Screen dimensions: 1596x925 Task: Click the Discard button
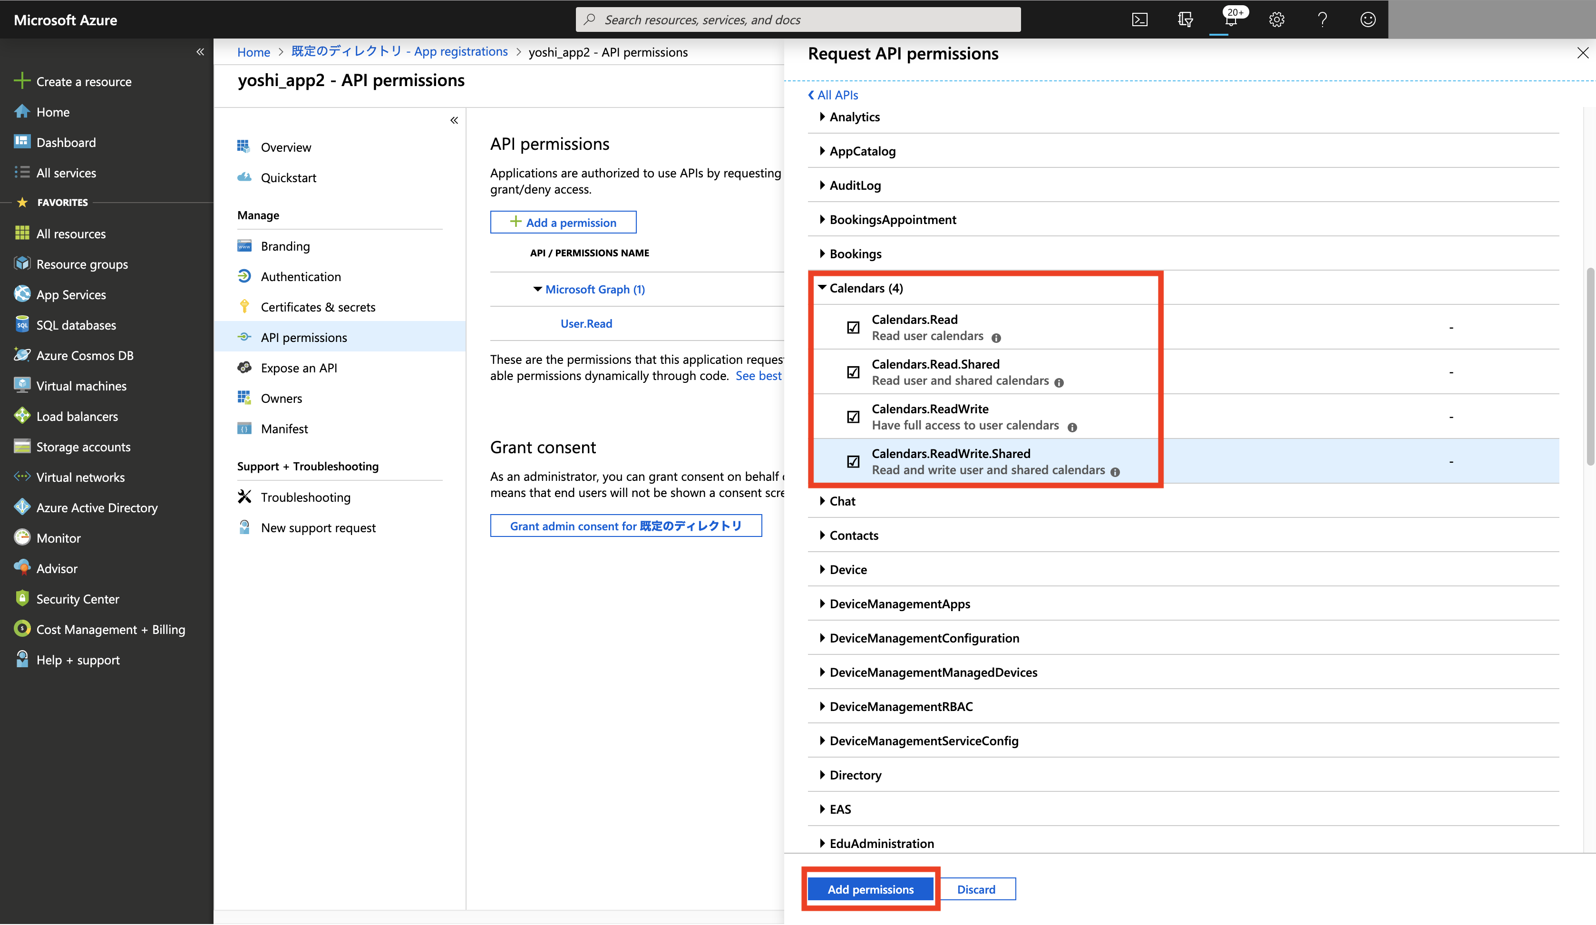click(976, 889)
